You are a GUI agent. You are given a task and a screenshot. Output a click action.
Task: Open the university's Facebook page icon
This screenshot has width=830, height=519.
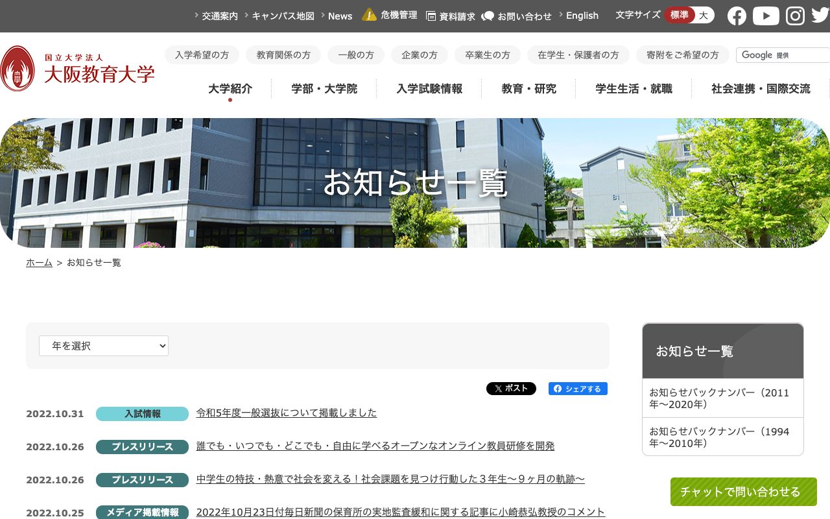point(737,16)
